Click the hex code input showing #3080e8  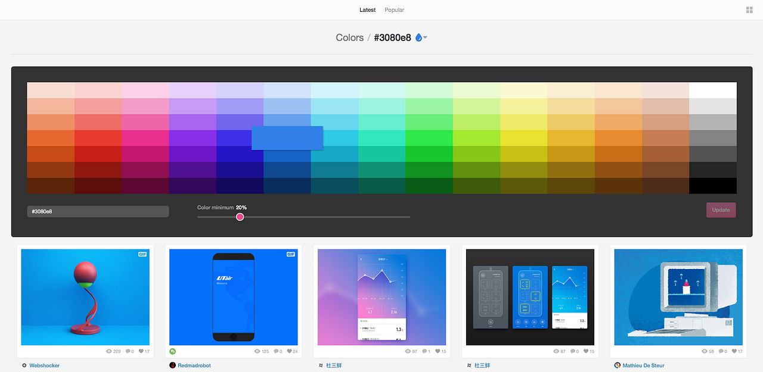click(97, 211)
